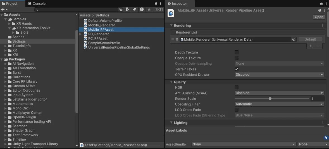Image resolution: width=329 pixels, height=149 pixels.
Task: Enable the LOD Cross Fade checkbox
Action: 237,110
